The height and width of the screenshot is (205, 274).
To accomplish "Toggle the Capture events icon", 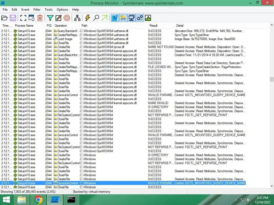I will [x=23, y=18].
